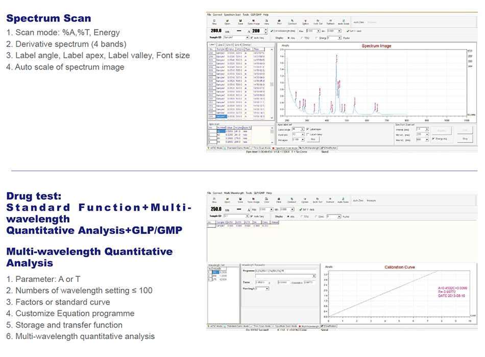Select the Auto Zero function
The height and width of the screenshot is (357, 485).
358,21
